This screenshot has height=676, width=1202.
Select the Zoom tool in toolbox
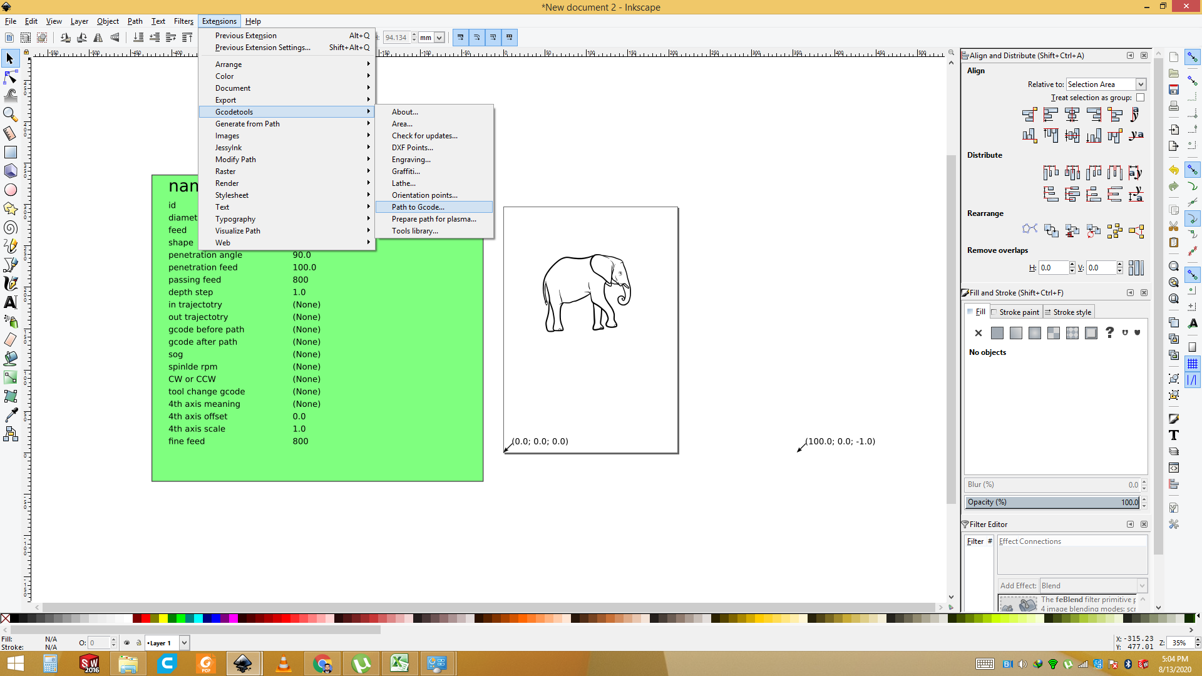tap(11, 115)
